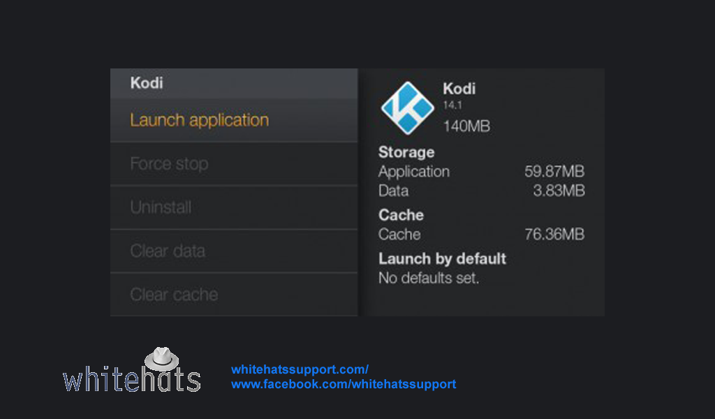The height and width of the screenshot is (419, 715).
Task: Choose Force stop option
Action: coord(234,163)
